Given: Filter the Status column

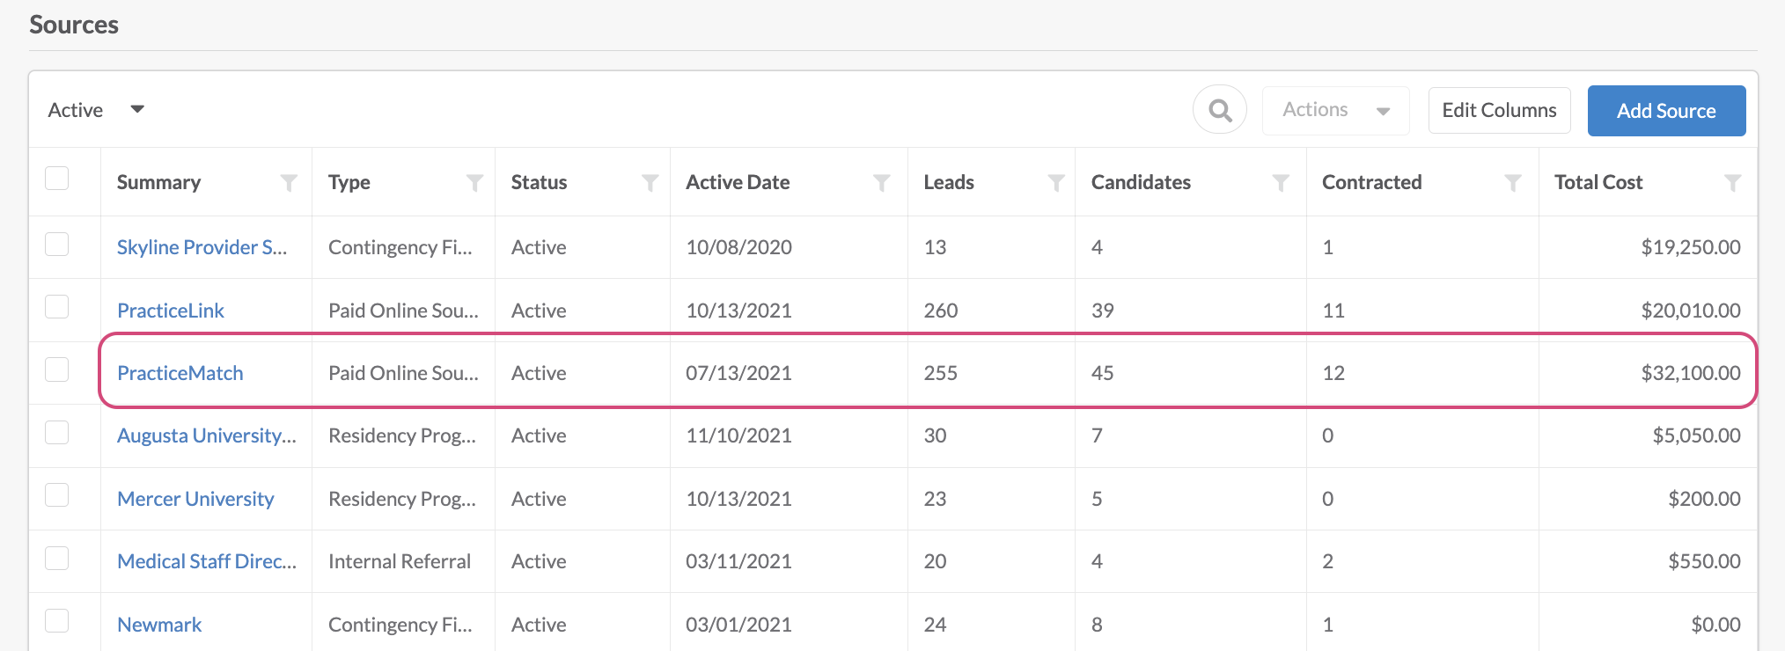Looking at the screenshot, I should 650,183.
